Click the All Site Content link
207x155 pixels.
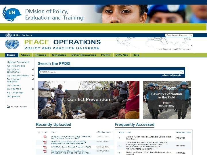[x=18, y=106]
